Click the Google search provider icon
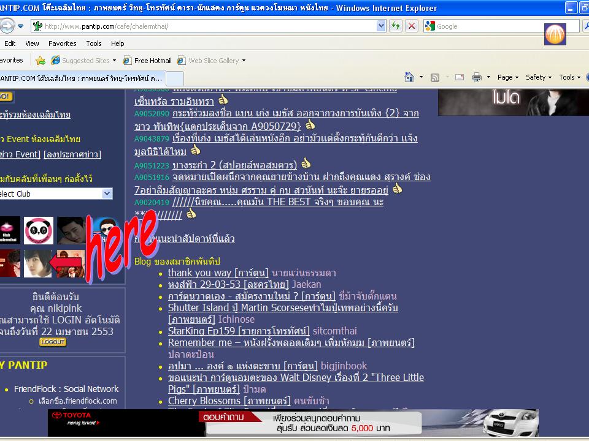589x441 pixels. [429, 26]
